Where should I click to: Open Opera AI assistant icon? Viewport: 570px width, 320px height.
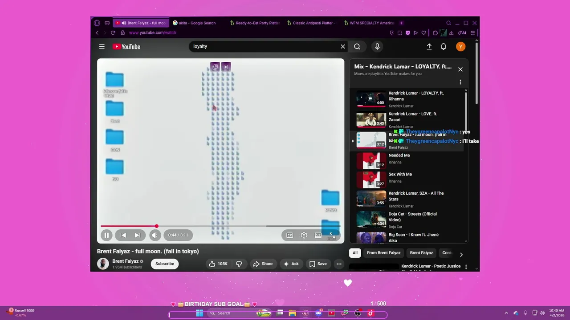pyautogui.click(x=463, y=33)
